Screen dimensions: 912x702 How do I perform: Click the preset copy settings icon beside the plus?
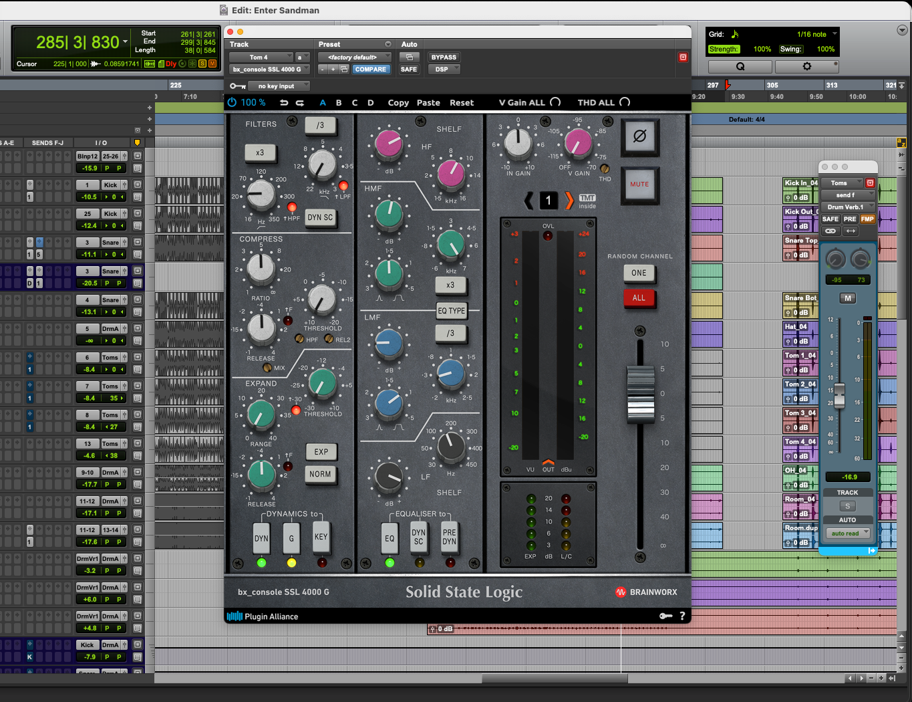(344, 70)
